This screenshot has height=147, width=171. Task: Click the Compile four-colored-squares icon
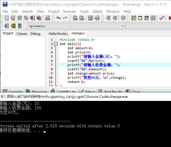(134, 18)
